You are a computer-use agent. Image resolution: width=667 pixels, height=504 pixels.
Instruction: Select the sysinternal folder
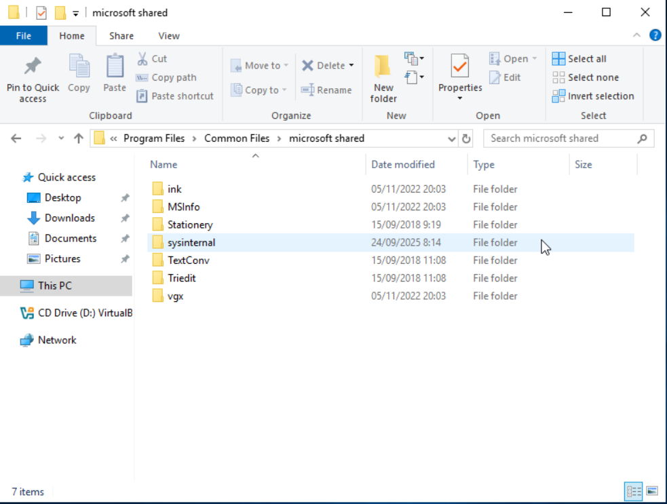click(191, 243)
